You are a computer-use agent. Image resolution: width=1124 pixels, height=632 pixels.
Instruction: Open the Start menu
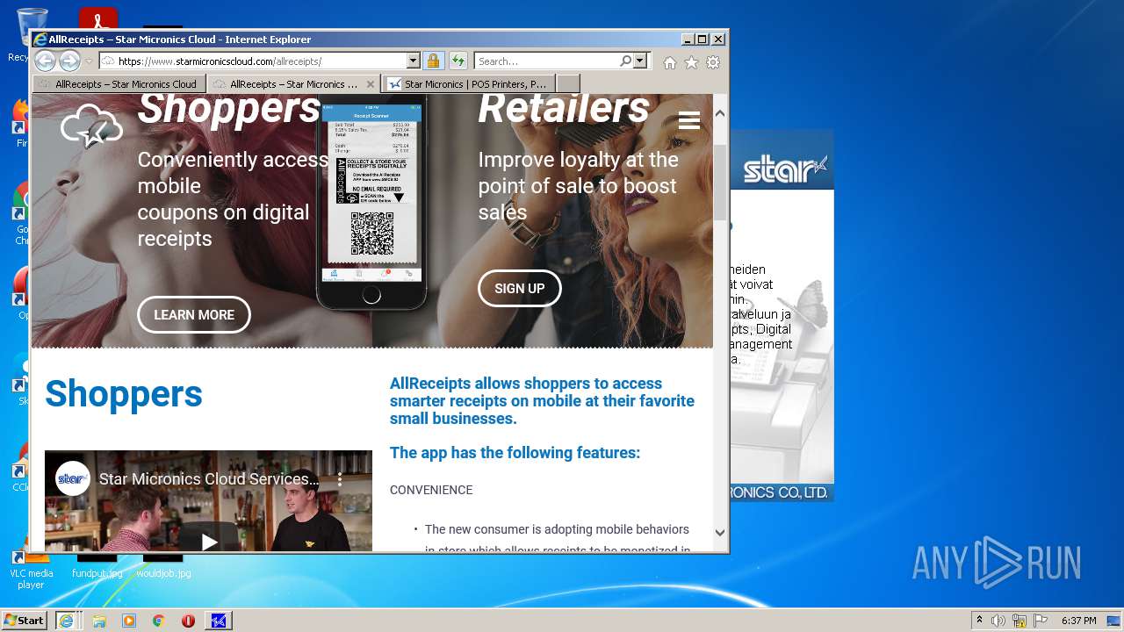[x=25, y=621]
